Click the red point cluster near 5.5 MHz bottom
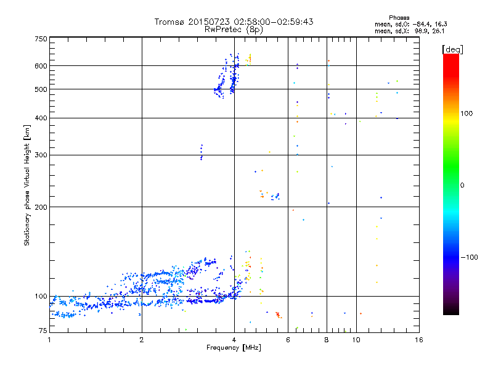The height and width of the screenshot is (370, 493). click(x=279, y=315)
